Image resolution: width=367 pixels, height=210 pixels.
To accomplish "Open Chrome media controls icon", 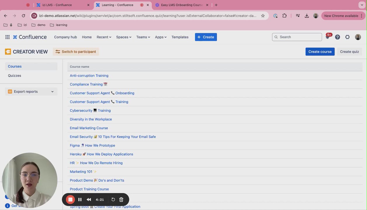I will [298, 16].
